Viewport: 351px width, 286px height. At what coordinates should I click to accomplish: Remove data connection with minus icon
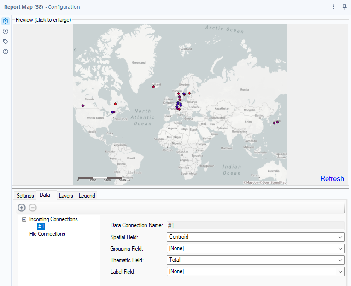33,208
